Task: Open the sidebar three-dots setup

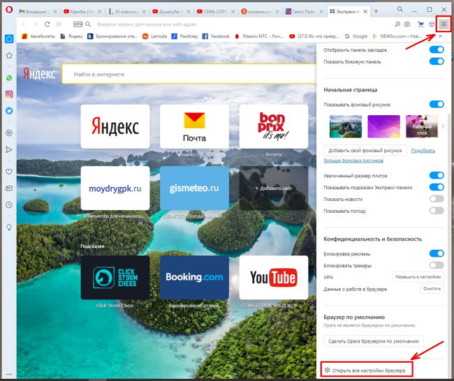Action: pyautogui.click(x=9, y=375)
